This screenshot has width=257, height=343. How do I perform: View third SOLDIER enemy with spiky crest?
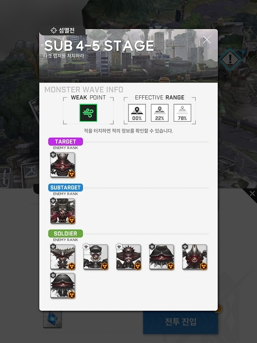[128, 257]
